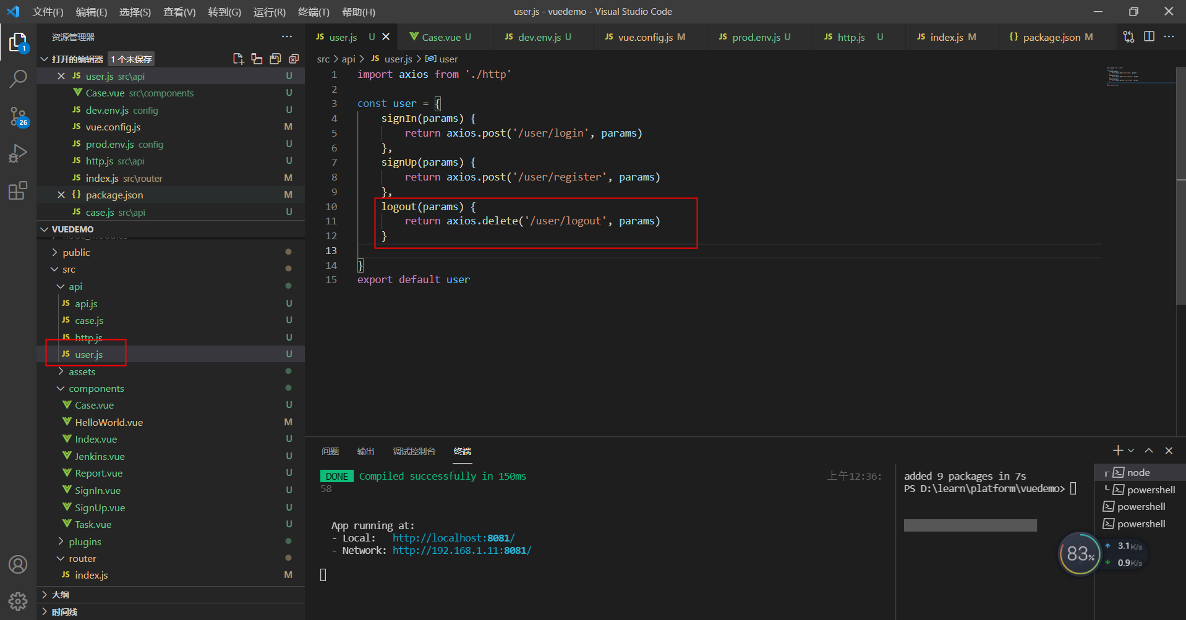
Task: Open the terminal launch profile dropdown
Action: (x=1131, y=451)
